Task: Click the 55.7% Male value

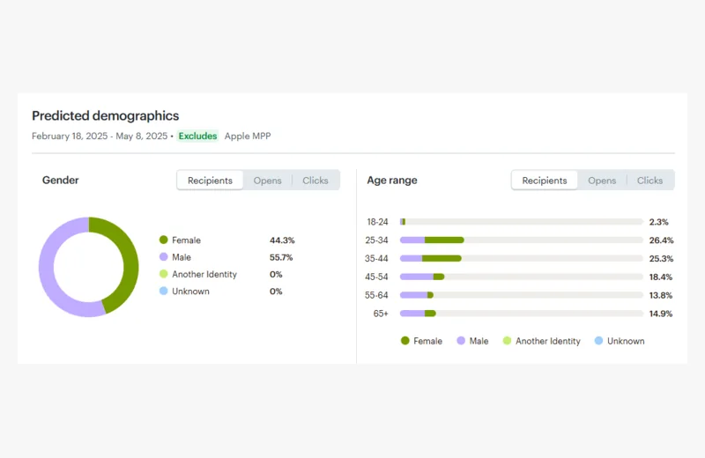Action: point(281,257)
